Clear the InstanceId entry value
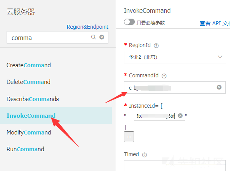Image resolution: width=230 pixels, height=171 pixels. (x=180, y=116)
